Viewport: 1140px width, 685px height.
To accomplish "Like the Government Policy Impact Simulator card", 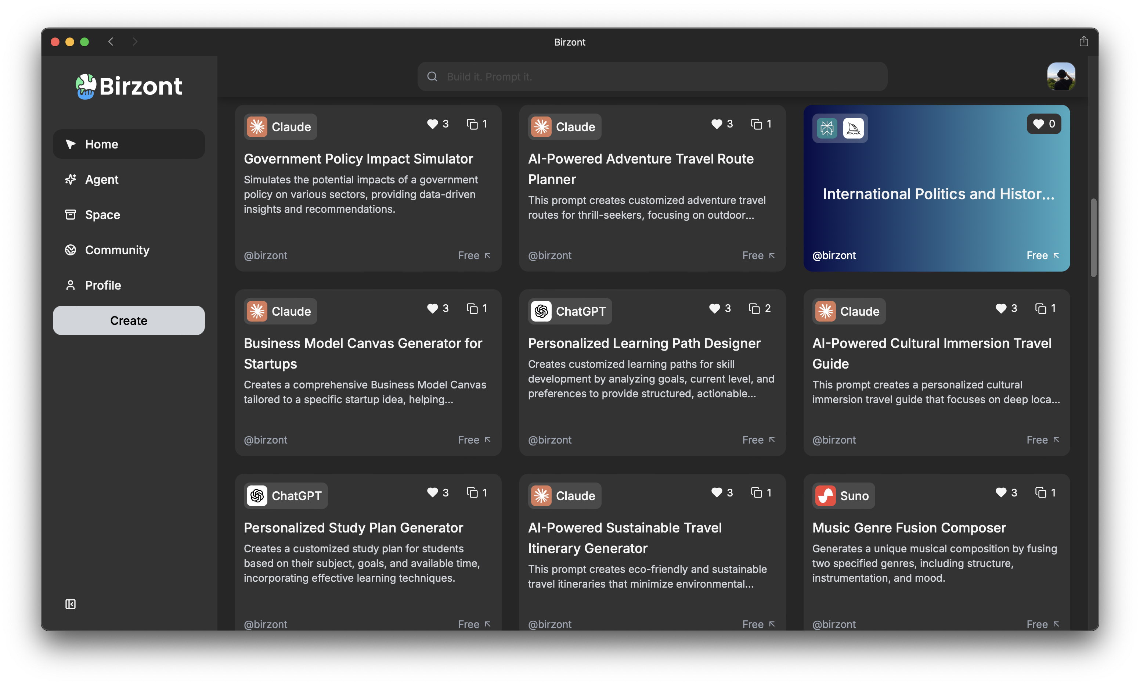I will (432, 124).
